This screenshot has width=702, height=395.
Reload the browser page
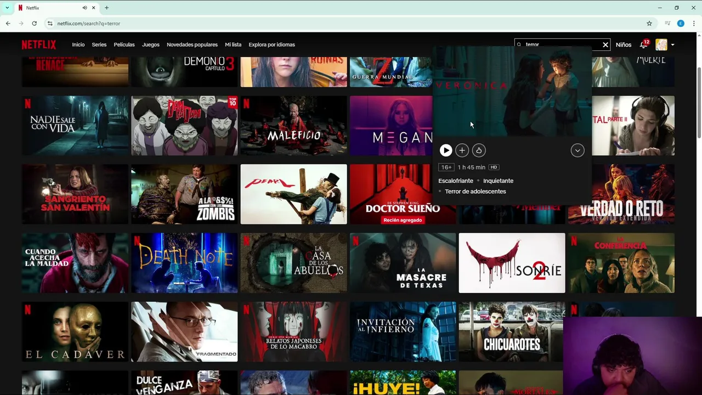pyautogui.click(x=34, y=24)
